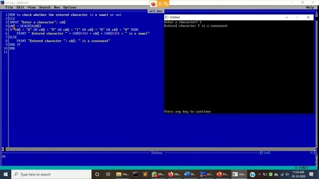
Task: Open WhatsApp from the taskbar
Action: point(158,175)
